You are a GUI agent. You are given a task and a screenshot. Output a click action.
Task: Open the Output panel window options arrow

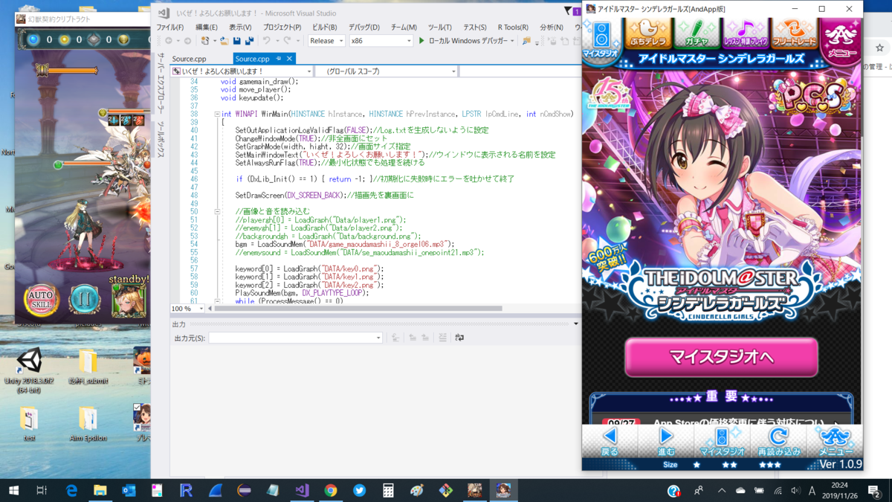pos(576,324)
